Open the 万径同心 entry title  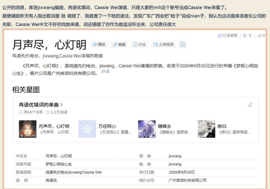(107, 126)
